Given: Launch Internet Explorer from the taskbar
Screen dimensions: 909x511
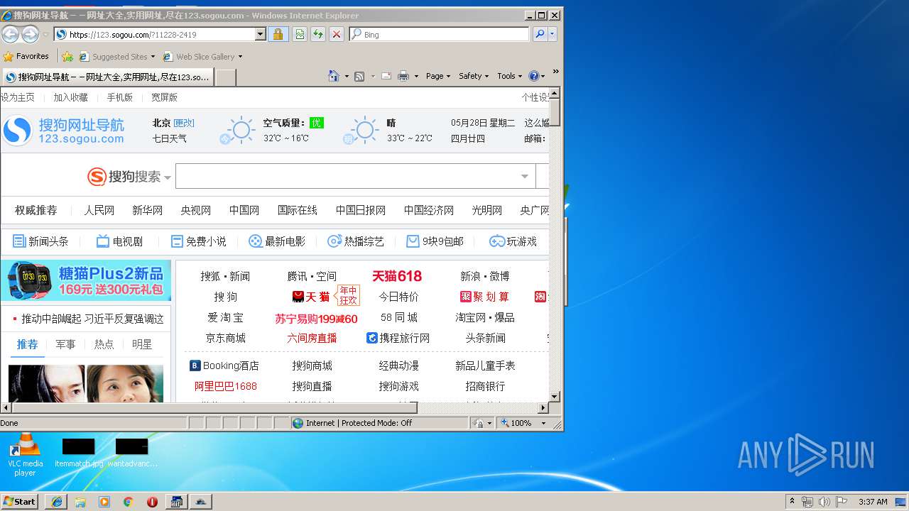Looking at the screenshot, I should coord(56,502).
